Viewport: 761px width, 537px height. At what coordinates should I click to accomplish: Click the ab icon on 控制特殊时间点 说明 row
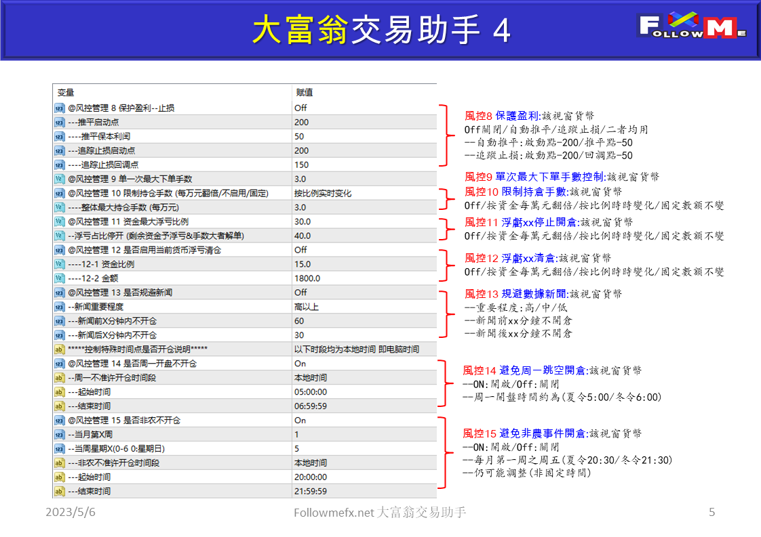coord(58,349)
